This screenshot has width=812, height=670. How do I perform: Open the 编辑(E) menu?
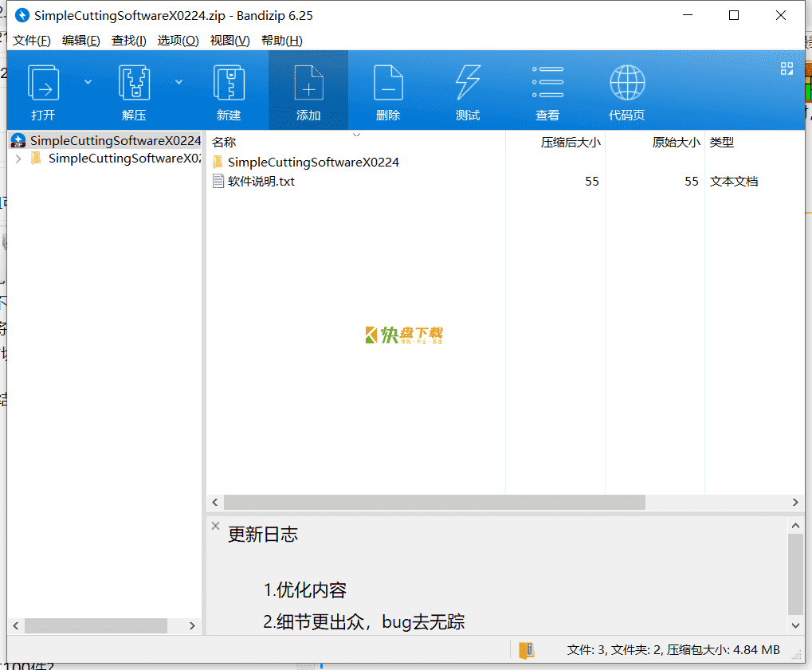(80, 41)
